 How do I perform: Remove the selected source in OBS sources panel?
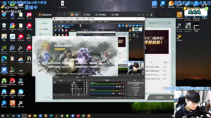[75, 95]
